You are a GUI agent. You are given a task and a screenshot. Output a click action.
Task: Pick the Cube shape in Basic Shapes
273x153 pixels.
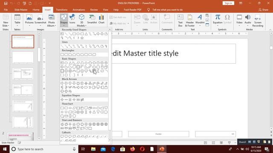106,67
